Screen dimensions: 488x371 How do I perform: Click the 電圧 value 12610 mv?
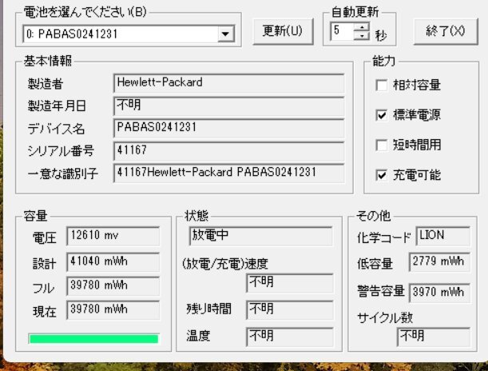pyautogui.click(x=113, y=236)
